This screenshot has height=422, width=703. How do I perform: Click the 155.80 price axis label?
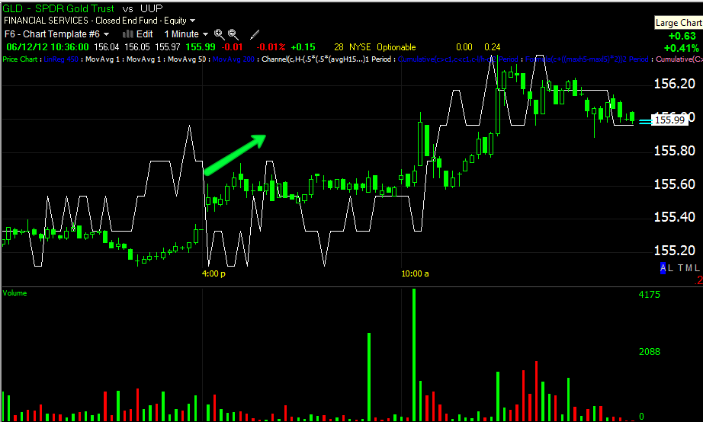674,151
